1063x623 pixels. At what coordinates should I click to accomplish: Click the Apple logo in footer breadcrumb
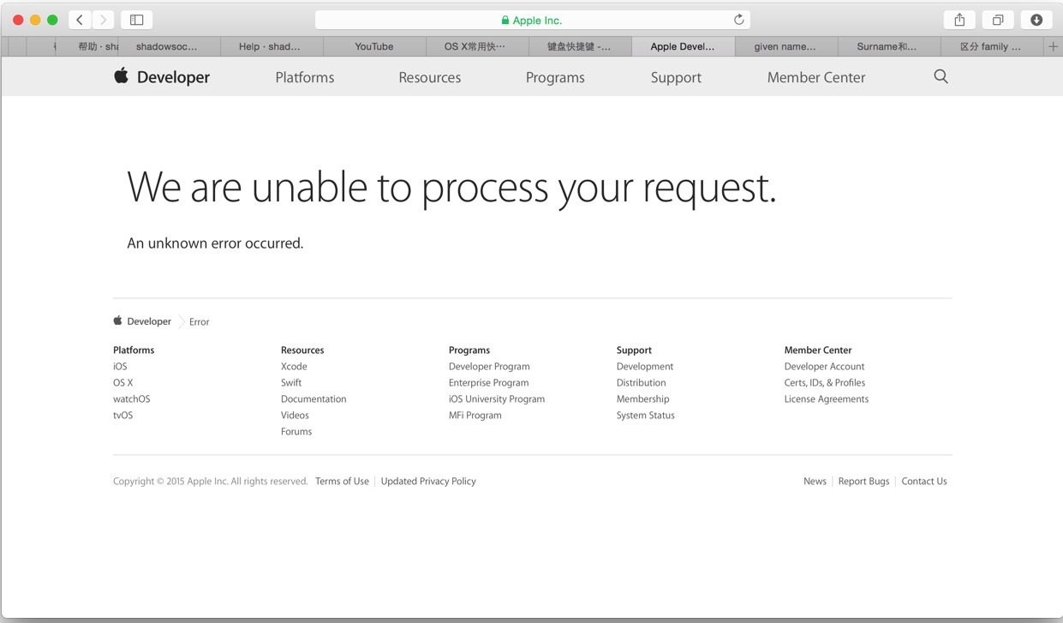click(x=117, y=320)
